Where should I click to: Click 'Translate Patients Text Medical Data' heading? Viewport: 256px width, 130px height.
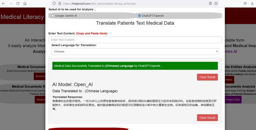coord(135,23)
